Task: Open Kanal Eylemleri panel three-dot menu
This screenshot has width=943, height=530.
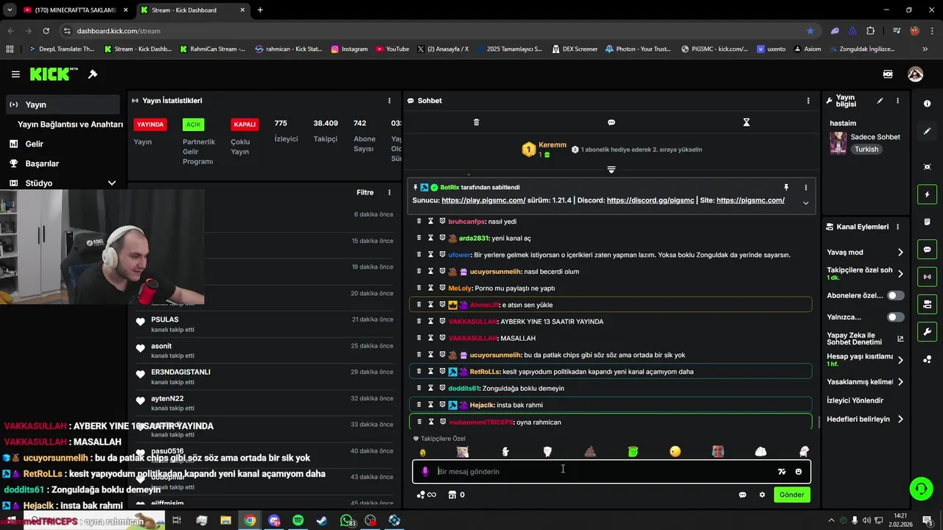Action: [897, 227]
